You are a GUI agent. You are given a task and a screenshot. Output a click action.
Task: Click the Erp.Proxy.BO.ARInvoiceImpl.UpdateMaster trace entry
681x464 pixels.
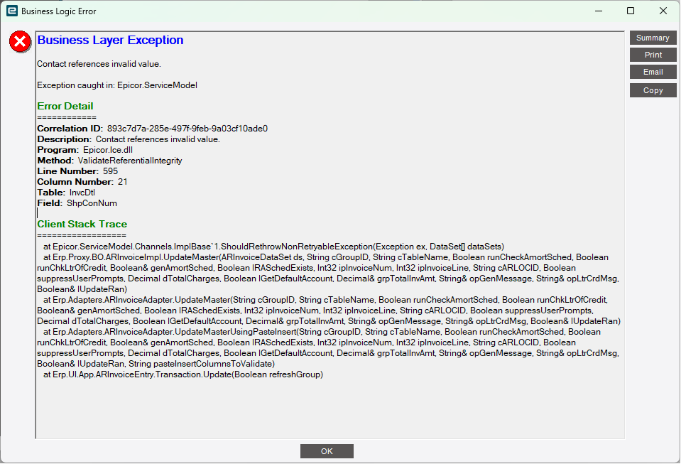tap(328, 274)
